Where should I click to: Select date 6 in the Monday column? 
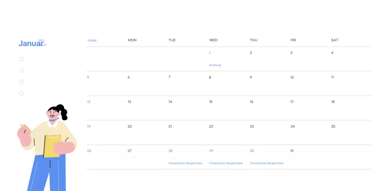[x=129, y=77]
